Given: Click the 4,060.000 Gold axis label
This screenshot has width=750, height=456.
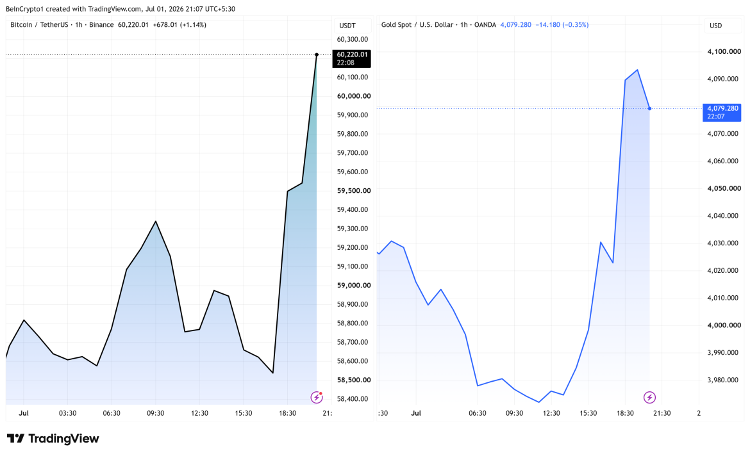Looking at the screenshot, I should pos(722,161).
